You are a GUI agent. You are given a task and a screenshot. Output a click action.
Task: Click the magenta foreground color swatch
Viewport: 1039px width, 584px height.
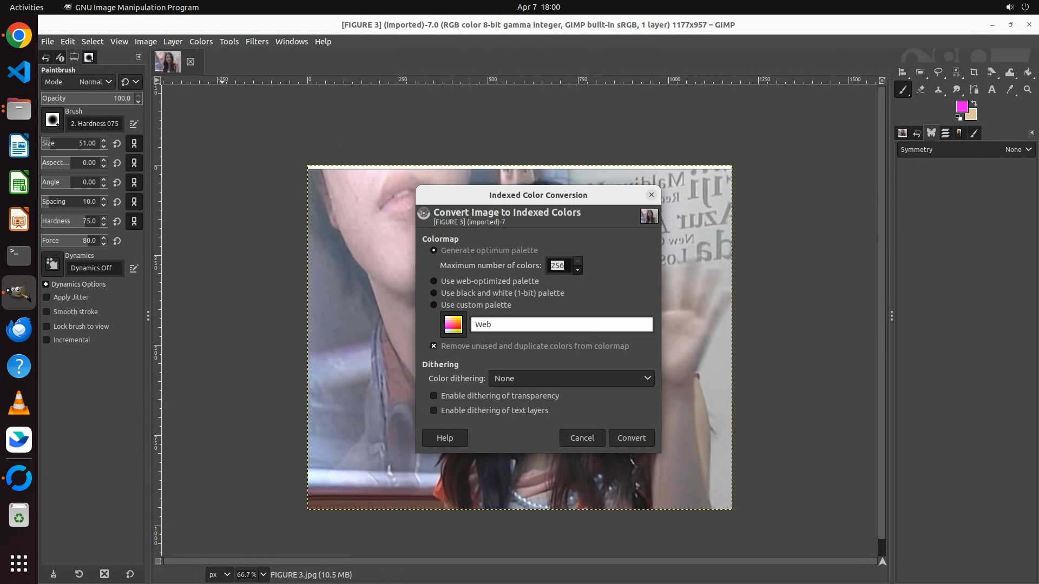pyautogui.click(x=961, y=107)
